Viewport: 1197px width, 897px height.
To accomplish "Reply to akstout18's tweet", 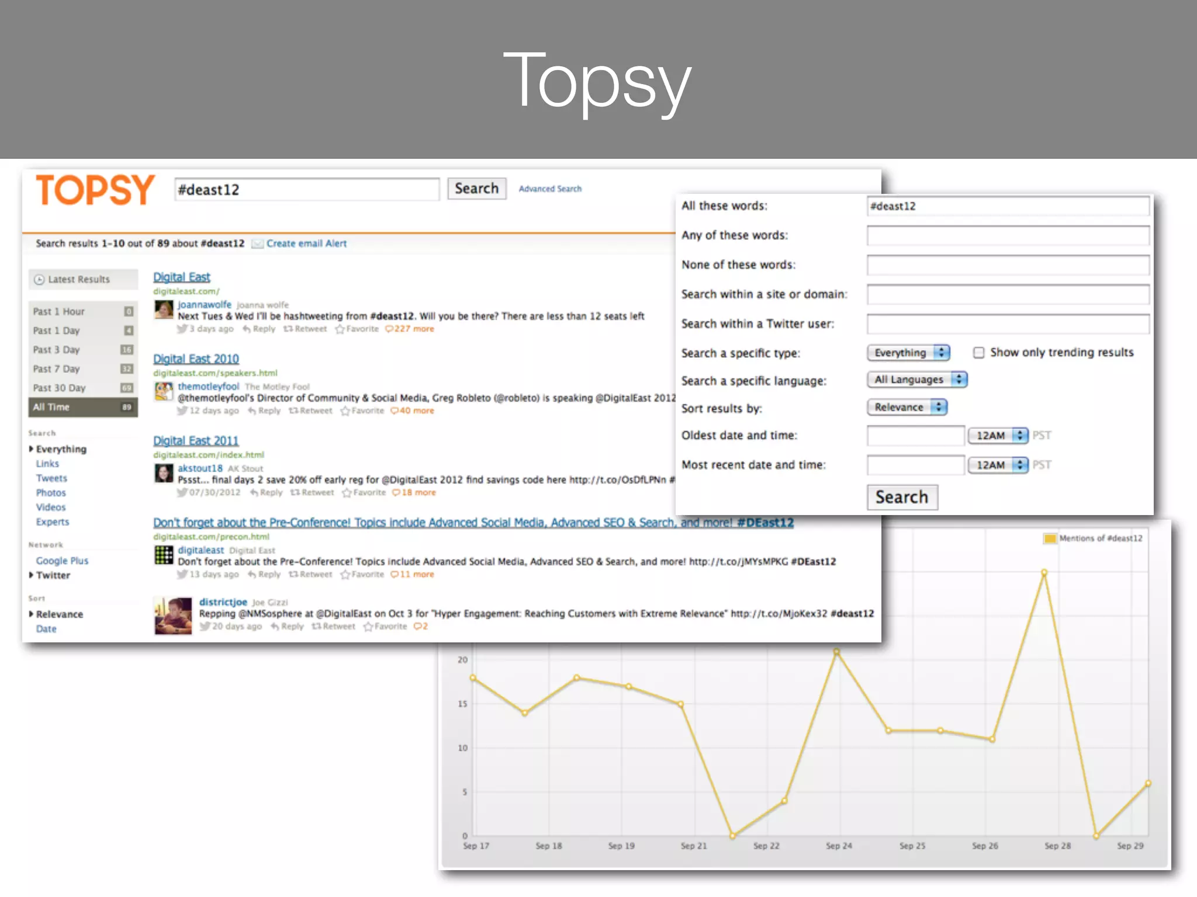I will point(266,492).
